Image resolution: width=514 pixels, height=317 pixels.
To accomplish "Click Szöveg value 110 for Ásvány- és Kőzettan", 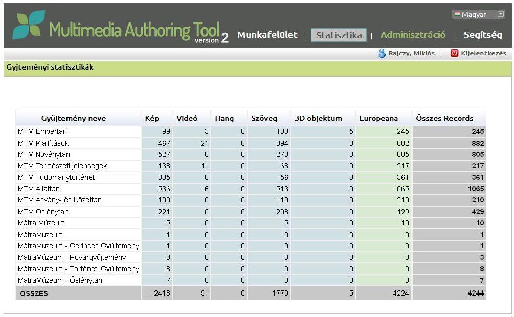I will tap(282, 200).
